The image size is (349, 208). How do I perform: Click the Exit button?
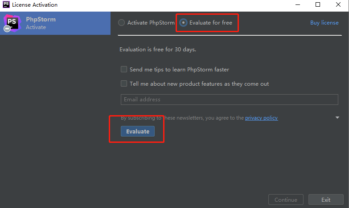(x=325, y=200)
